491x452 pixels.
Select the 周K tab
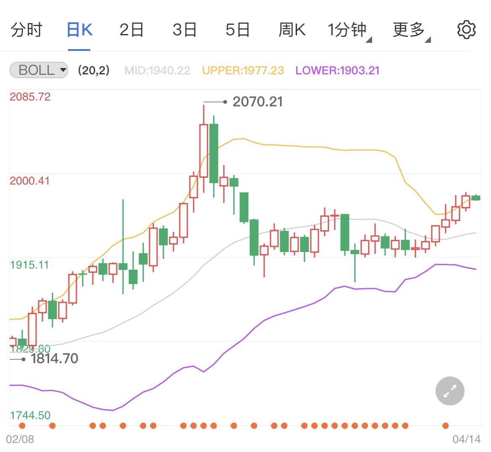tap(292, 30)
